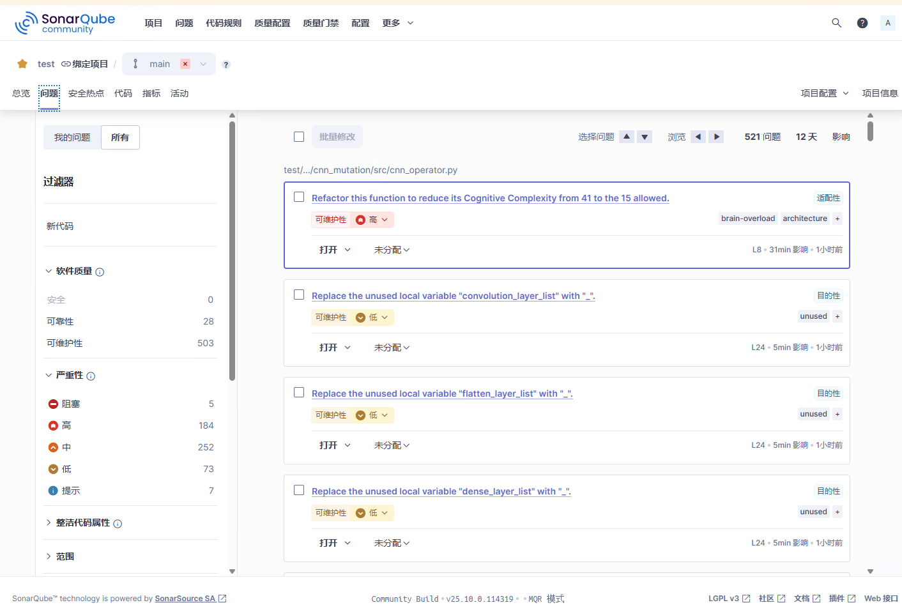Click the SonarQube community logo
This screenshot has height=612, width=902.
65,22
